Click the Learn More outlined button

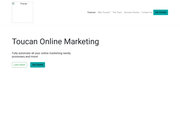[19, 65]
